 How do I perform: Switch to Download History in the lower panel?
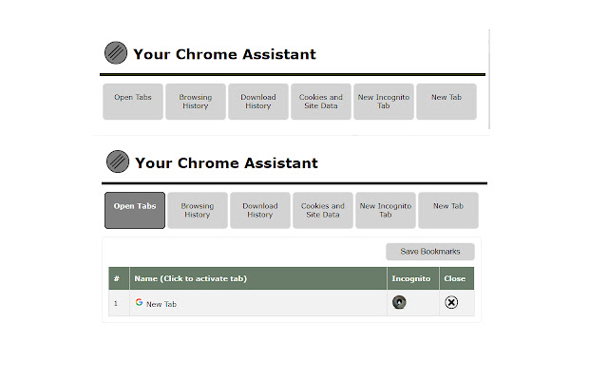point(260,211)
